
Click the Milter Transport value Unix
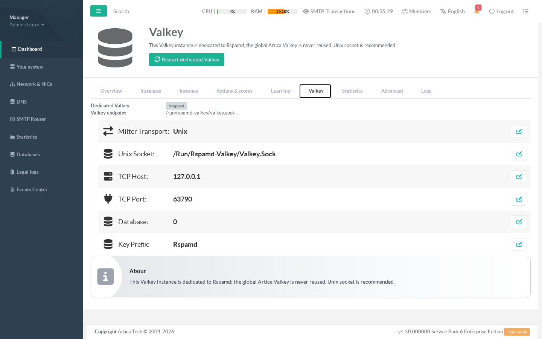(x=180, y=131)
